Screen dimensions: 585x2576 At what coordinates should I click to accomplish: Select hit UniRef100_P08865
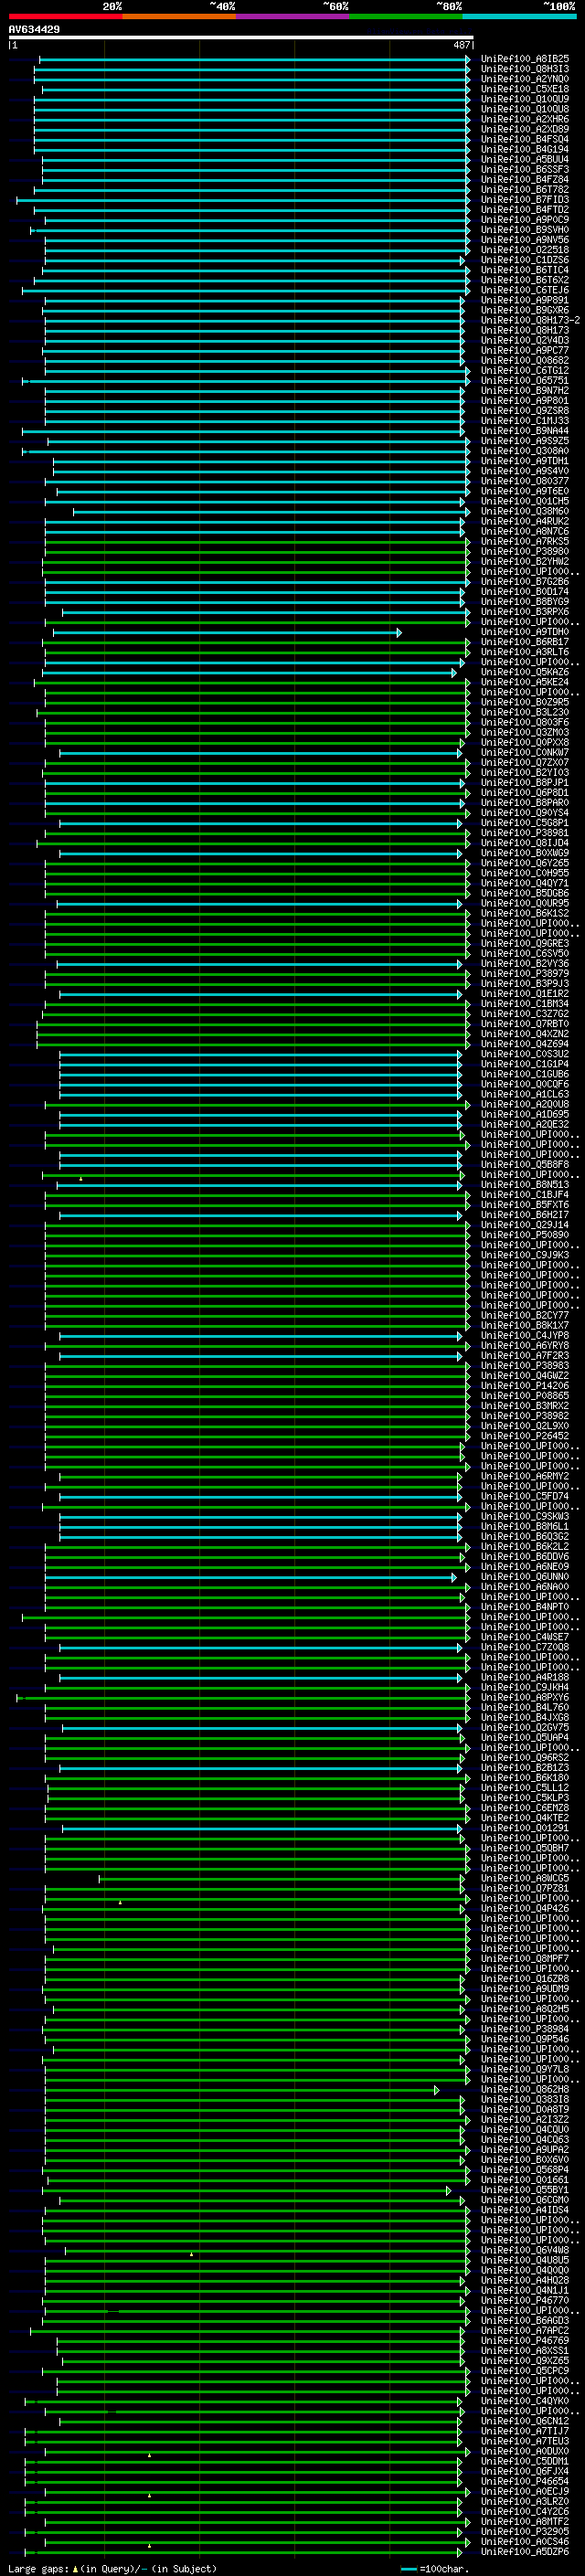pos(525,1396)
